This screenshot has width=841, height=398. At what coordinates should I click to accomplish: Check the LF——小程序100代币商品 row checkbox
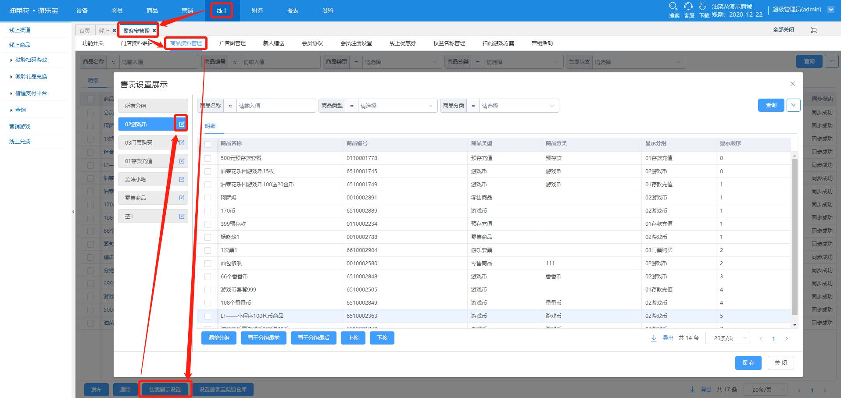tap(208, 316)
